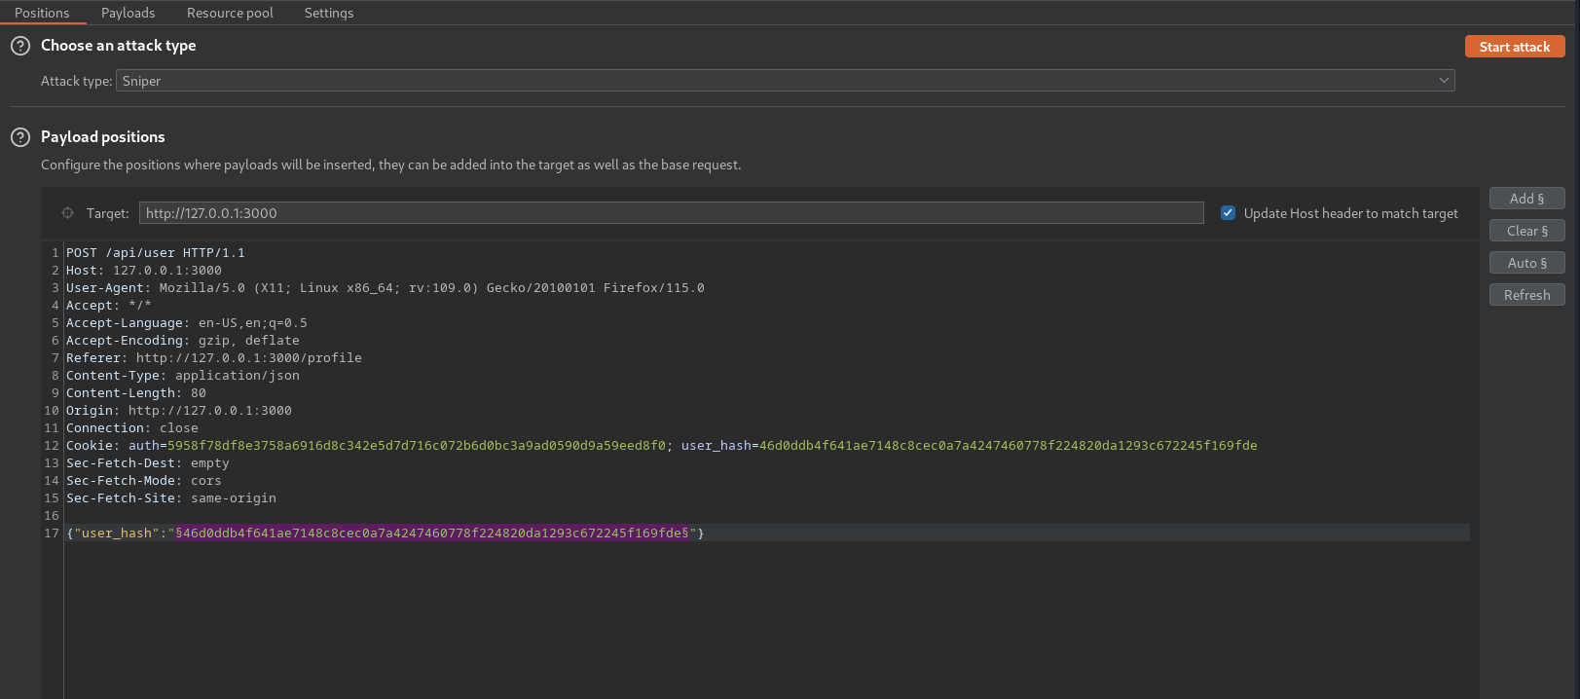Switch to the Payloads tab
This screenshot has height=699, width=1580.
(x=128, y=13)
